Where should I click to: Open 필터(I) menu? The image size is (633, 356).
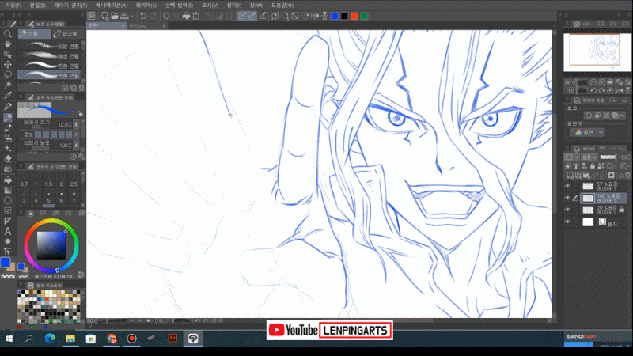pyautogui.click(x=234, y=6)
